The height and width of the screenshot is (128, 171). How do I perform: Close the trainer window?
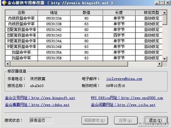click(168, 3)
